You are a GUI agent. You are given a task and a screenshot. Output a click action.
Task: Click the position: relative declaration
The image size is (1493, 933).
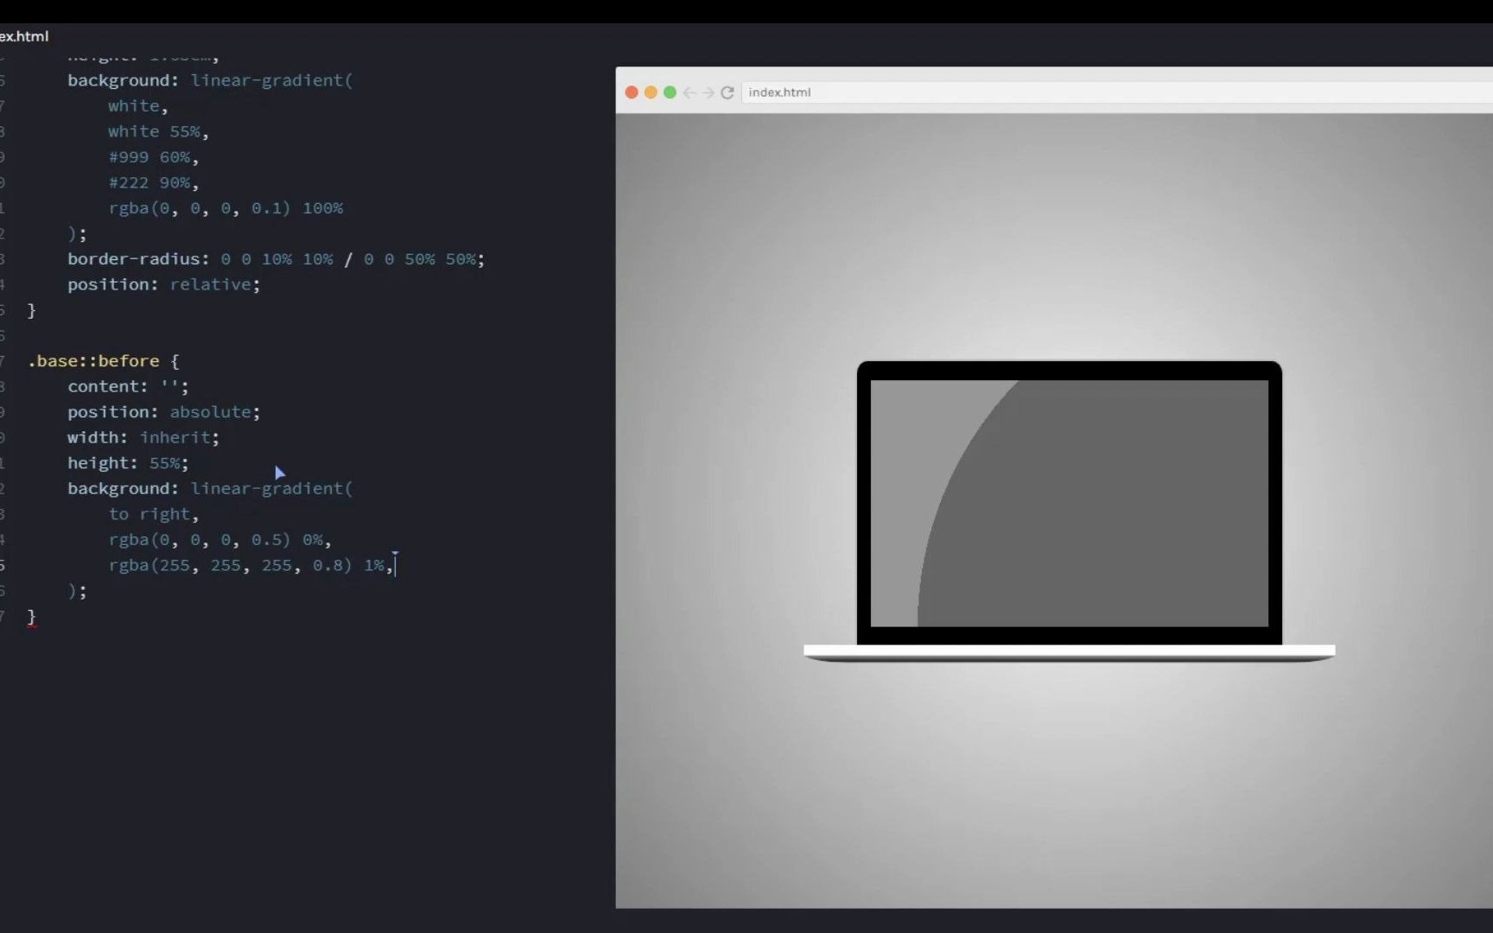(x=163, y=284)
